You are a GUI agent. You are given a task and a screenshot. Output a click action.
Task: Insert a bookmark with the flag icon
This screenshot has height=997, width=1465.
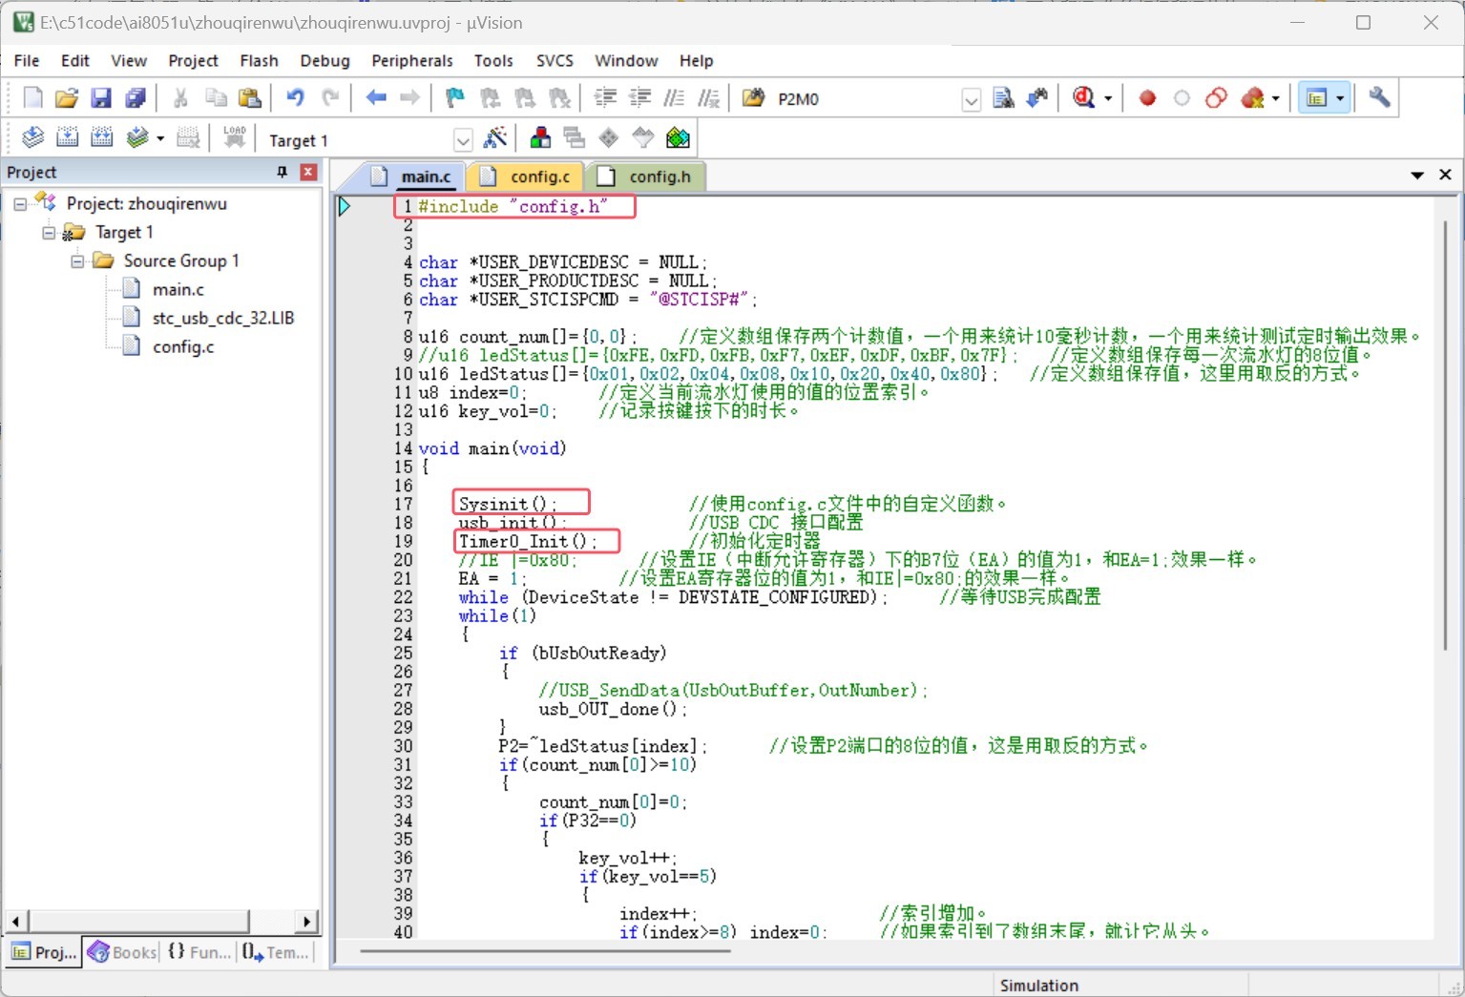tap(455, 98)
